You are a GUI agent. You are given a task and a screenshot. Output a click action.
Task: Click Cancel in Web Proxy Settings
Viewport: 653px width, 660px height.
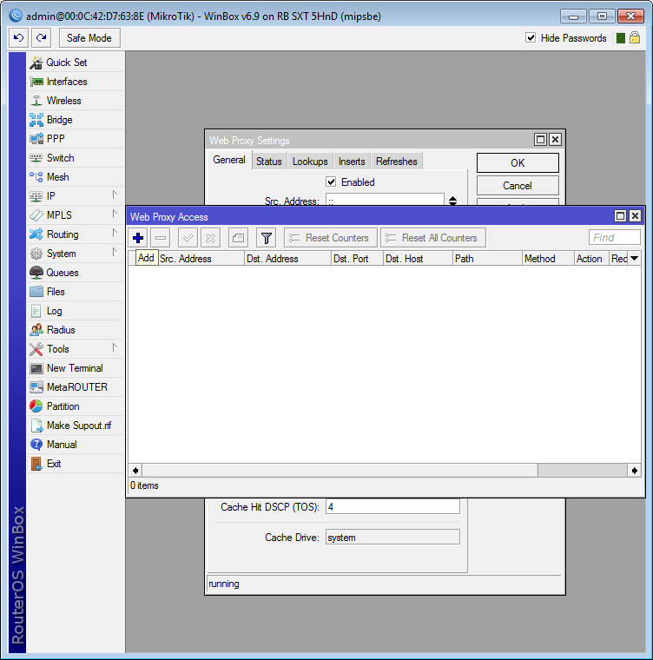click(518, 186)
